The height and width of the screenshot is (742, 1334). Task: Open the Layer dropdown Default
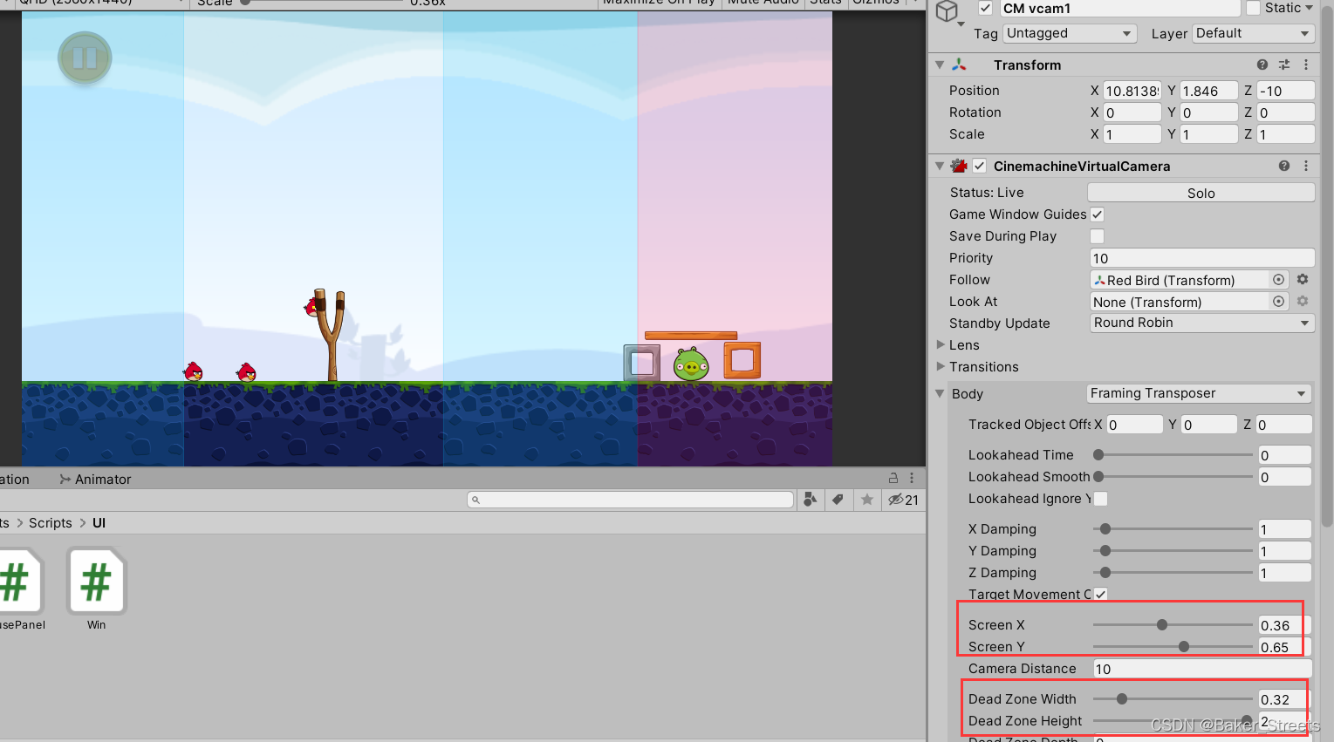tap(1254, 33)
